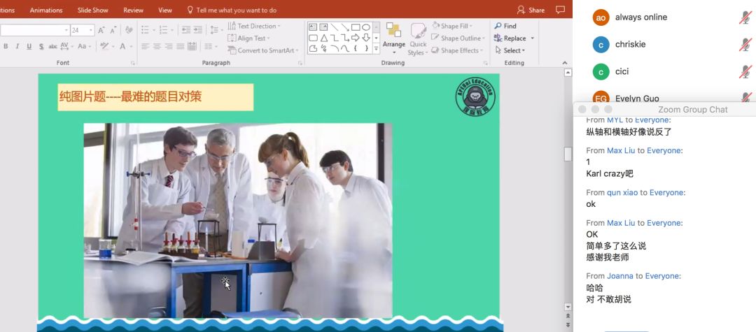Click Distributed alignment icon
Screen dimensions: 756x332
pyautogui.click(x=192, y=46)
